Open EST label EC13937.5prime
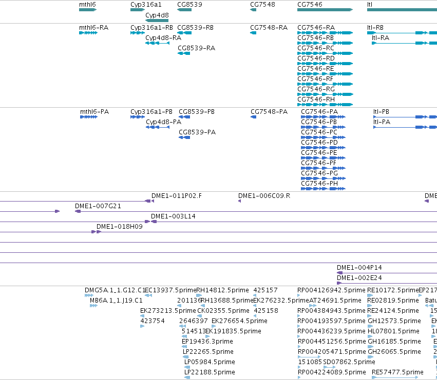The width and height of the screenshot is (437, 380). click(170, 290)
